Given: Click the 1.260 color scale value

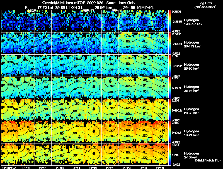Looking at the screenshot, I should 176,155.
